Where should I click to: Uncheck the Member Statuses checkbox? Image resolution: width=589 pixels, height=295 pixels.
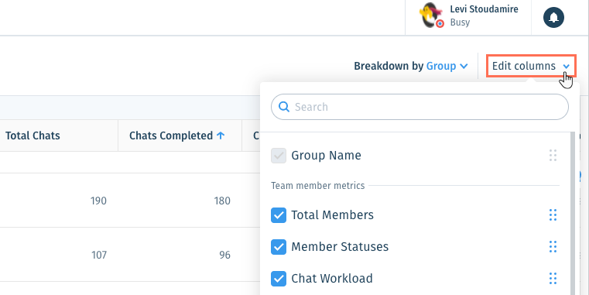279,247
